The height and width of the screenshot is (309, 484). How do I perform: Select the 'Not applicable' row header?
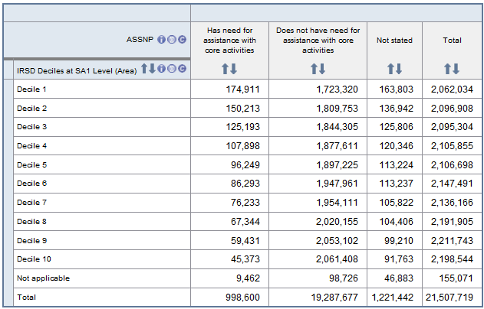click(x=43, y=278)
